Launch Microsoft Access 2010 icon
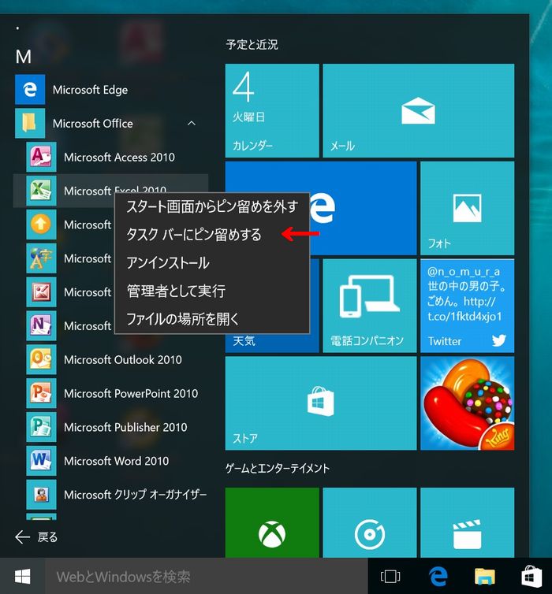This screenshot has height=594, width=552. 41,157
